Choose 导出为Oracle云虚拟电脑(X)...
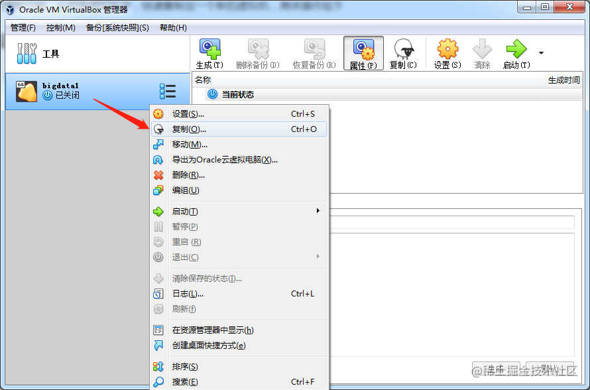Image resolution: width=590 pixels, height=390 pixels. 239,160
